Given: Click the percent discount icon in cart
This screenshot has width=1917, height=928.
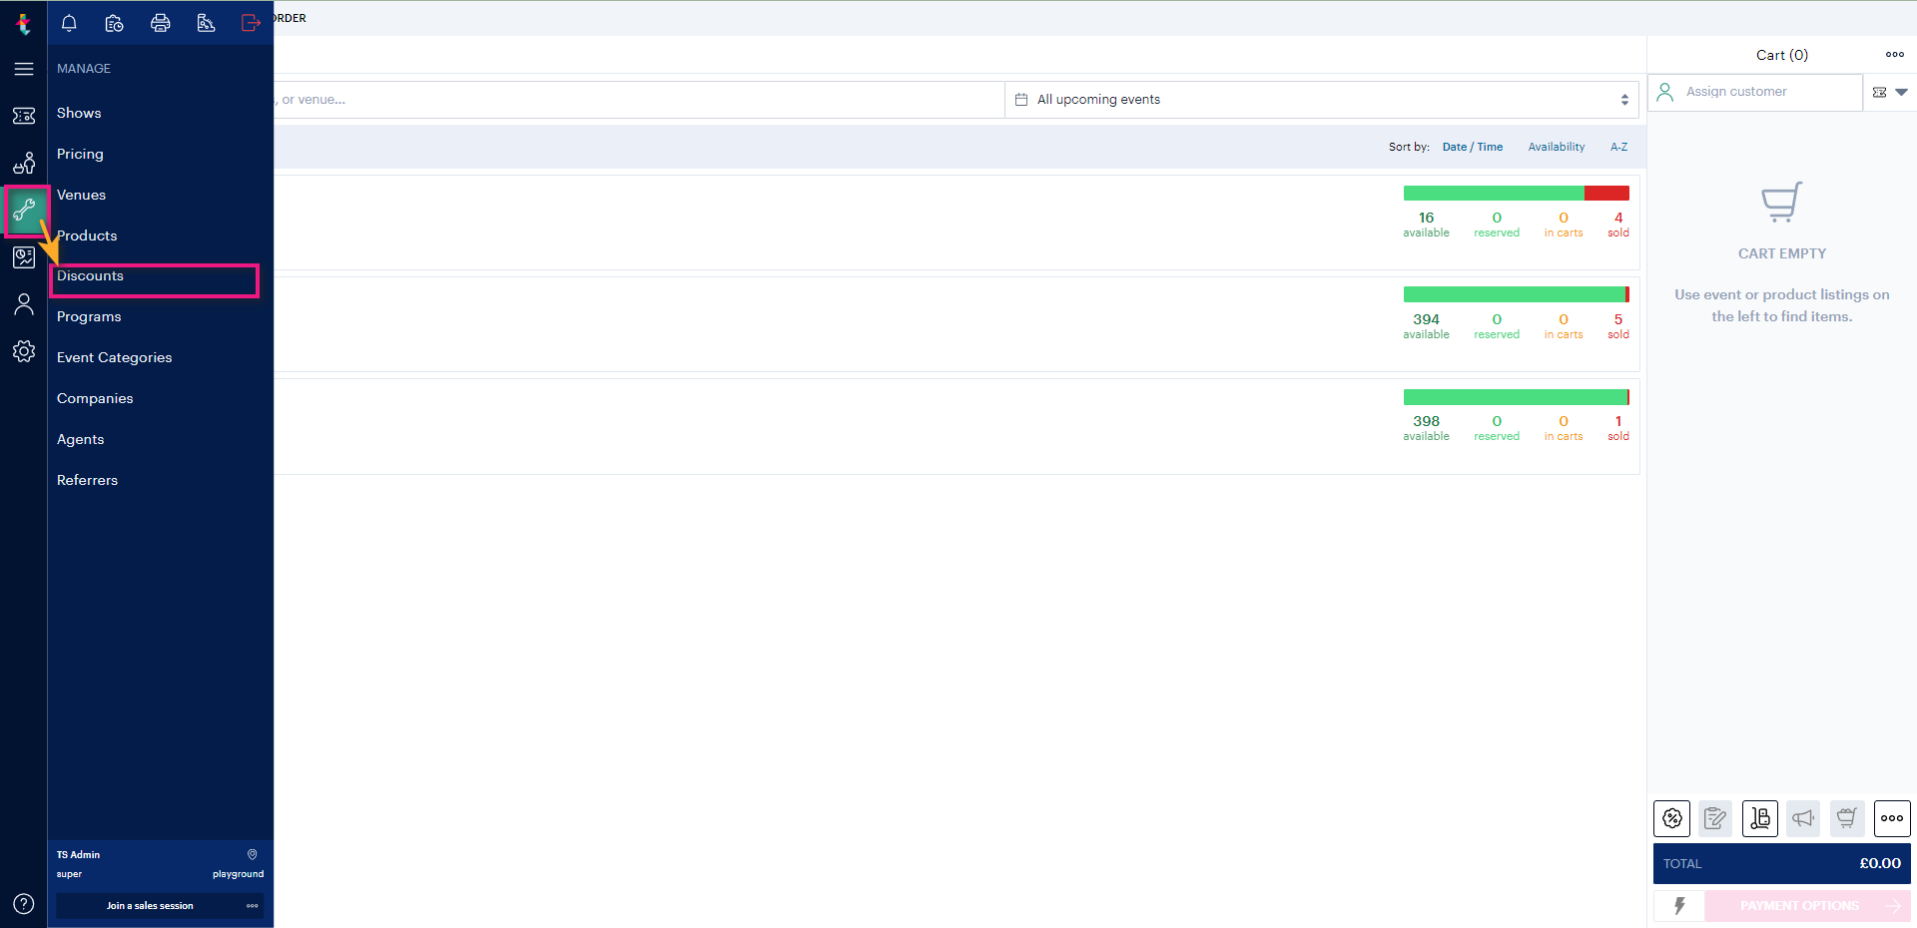Looking at the screenshot, I should click(1672, 818).
